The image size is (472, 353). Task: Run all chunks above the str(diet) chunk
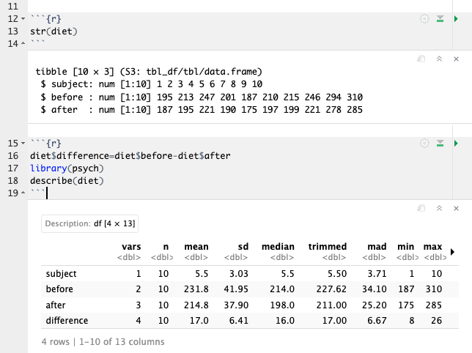tap(440, 19)
